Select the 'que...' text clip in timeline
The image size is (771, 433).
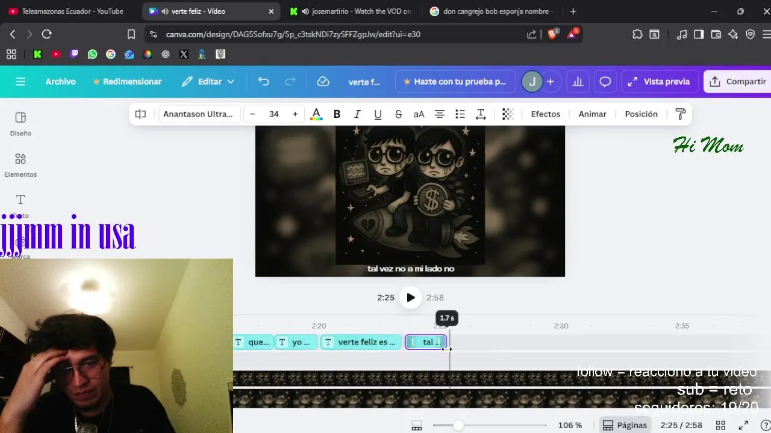pos(253,342)
